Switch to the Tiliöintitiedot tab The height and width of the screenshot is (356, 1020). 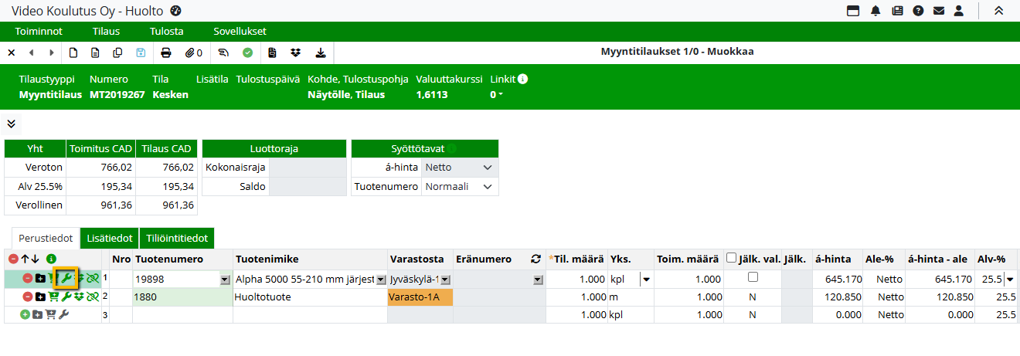click(x=176, y=239)
